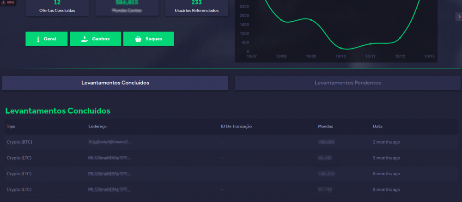
Task: Click the right-edge arrow expander
Action: 459,17
